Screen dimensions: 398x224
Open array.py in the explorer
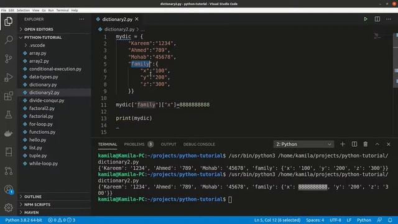(x=37, y=53)
